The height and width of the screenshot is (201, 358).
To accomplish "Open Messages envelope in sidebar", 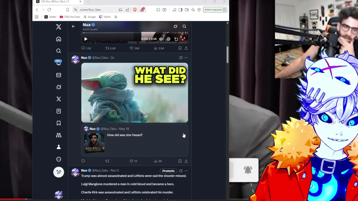I will coord(58,75).
